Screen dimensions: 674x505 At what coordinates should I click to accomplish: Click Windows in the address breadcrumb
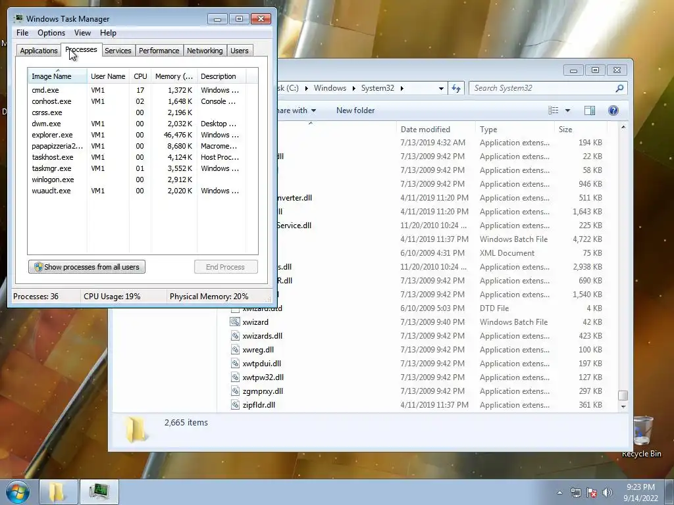pos(330,88)
